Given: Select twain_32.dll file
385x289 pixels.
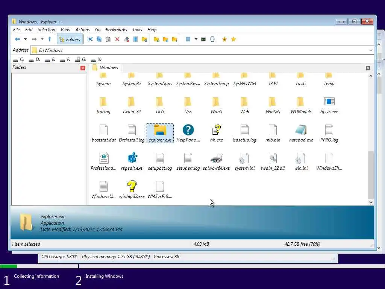Looking at the screenshot, I should click(273, 162).
